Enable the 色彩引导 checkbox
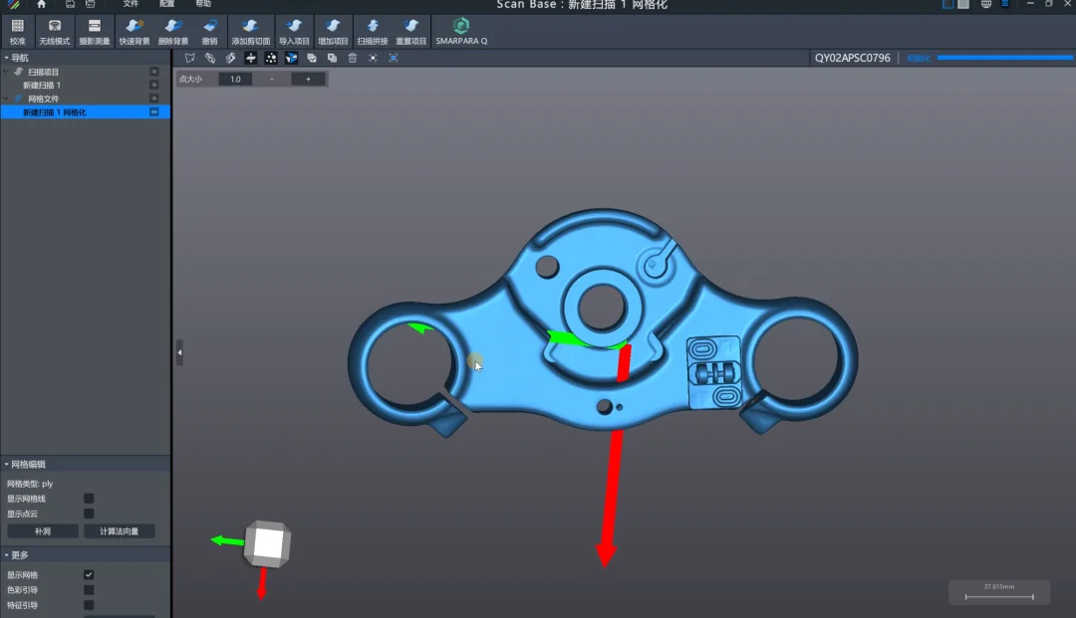Image resolution: width=1076 pixels, height=618 pixels. pos(89,590)
